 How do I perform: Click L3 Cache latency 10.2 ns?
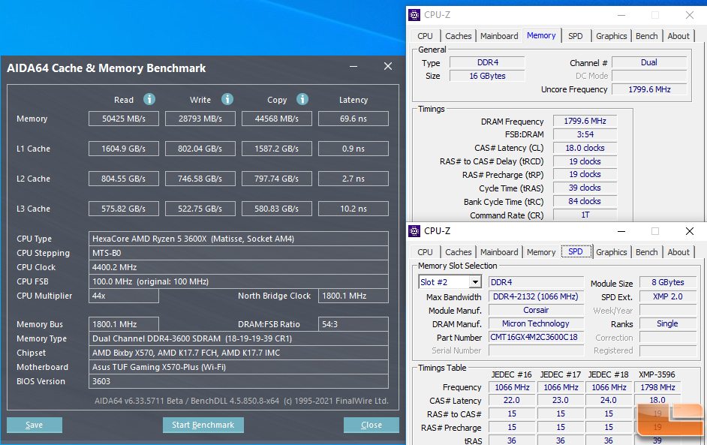click(353, 209)
